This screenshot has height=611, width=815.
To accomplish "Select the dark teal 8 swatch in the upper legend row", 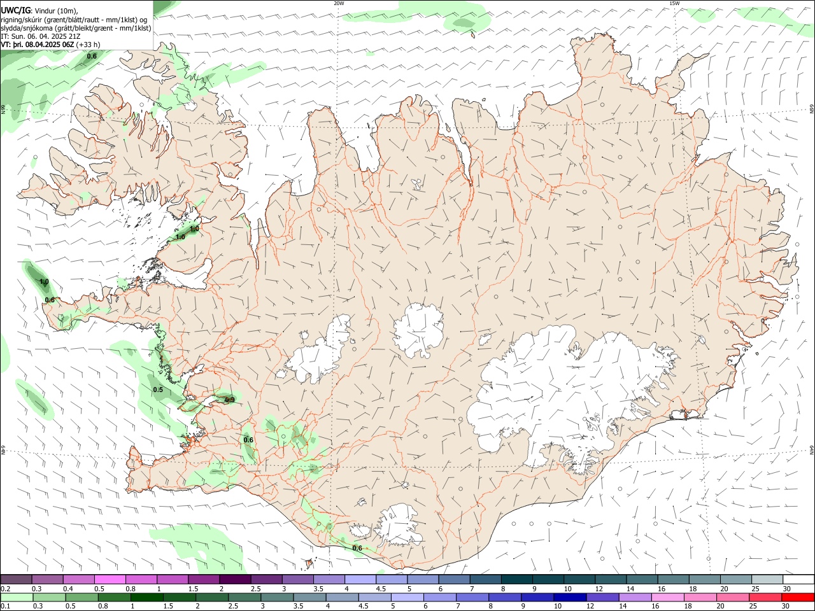I will pyautogui.click(x=516, y=580).
